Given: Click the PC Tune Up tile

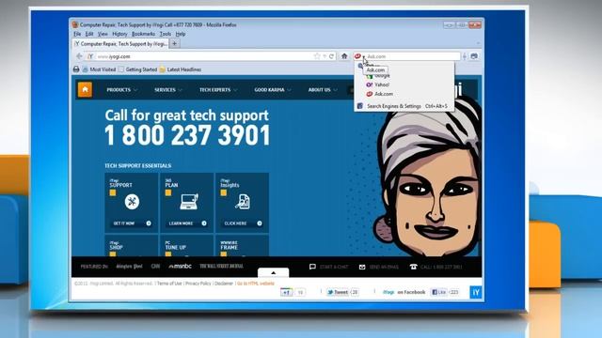Looking at the screenshot, I should (x=186, y=246).
